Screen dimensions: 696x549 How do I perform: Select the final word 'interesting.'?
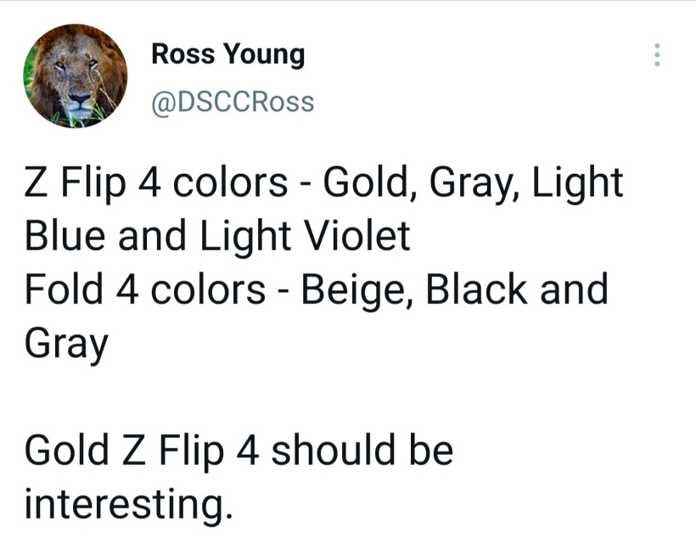[x=129, y=504]
